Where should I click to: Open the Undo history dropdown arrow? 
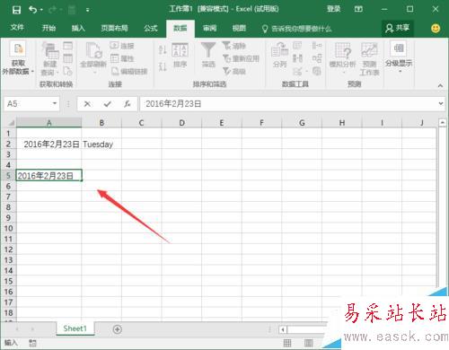(x=41, y=10)
